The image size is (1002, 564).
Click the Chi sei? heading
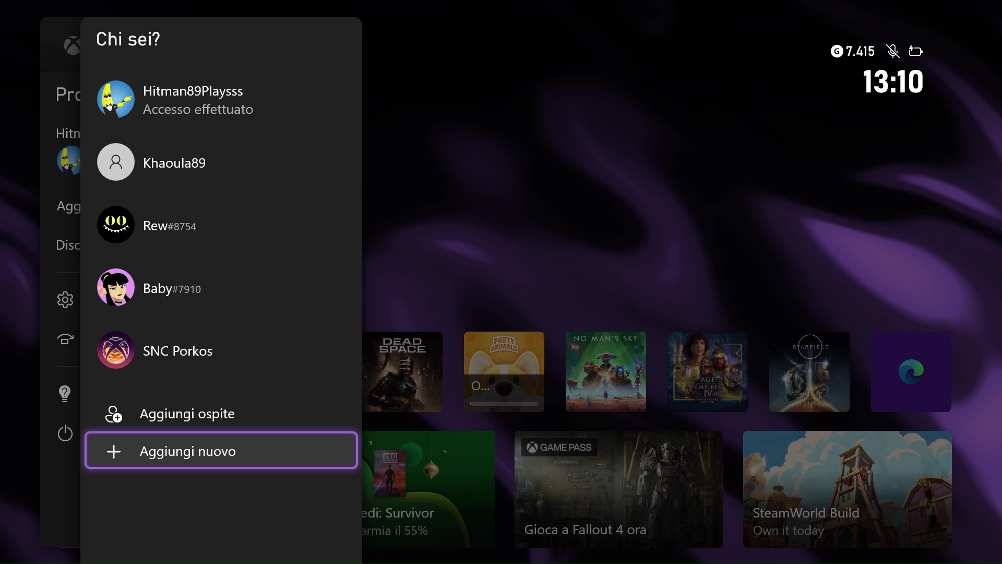tap(128, 39)
